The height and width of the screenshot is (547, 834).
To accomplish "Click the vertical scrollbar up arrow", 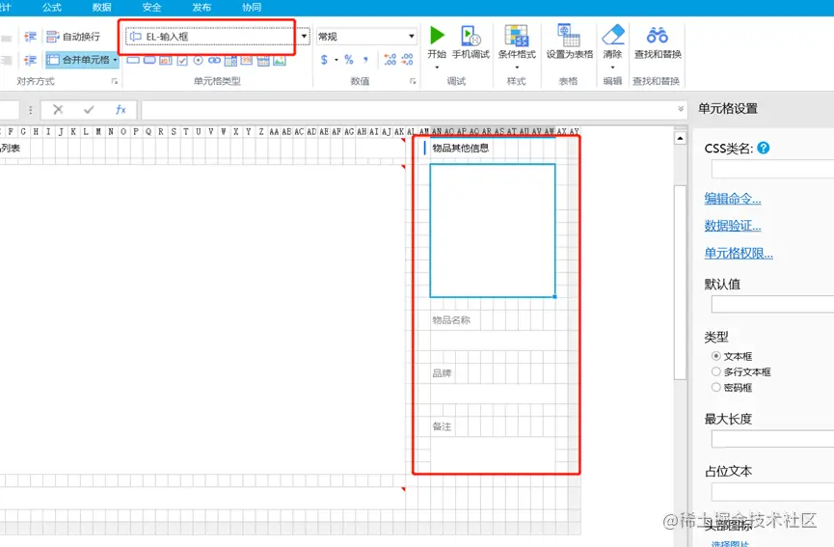I will (x=680, y=138).
